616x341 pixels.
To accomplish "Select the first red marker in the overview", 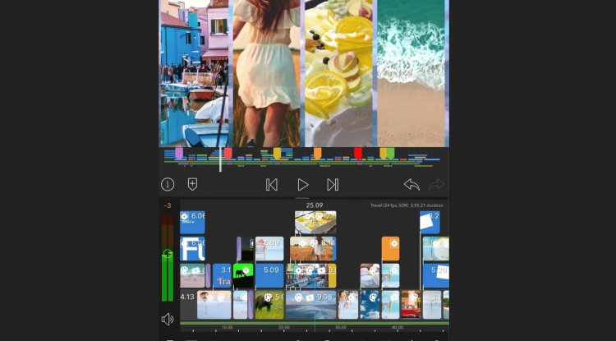I will coord(228,153).
